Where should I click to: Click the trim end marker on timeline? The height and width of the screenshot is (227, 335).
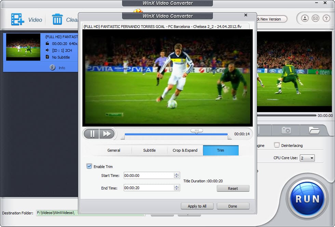pos(229,138)
